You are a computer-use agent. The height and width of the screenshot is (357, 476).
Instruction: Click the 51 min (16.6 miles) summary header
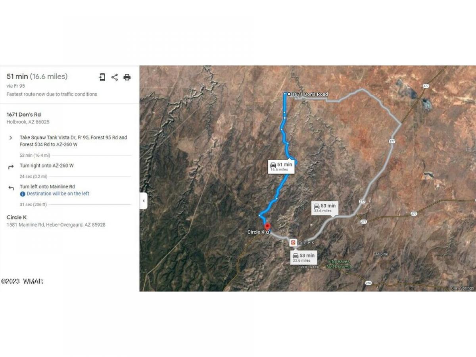pos(37,77)
